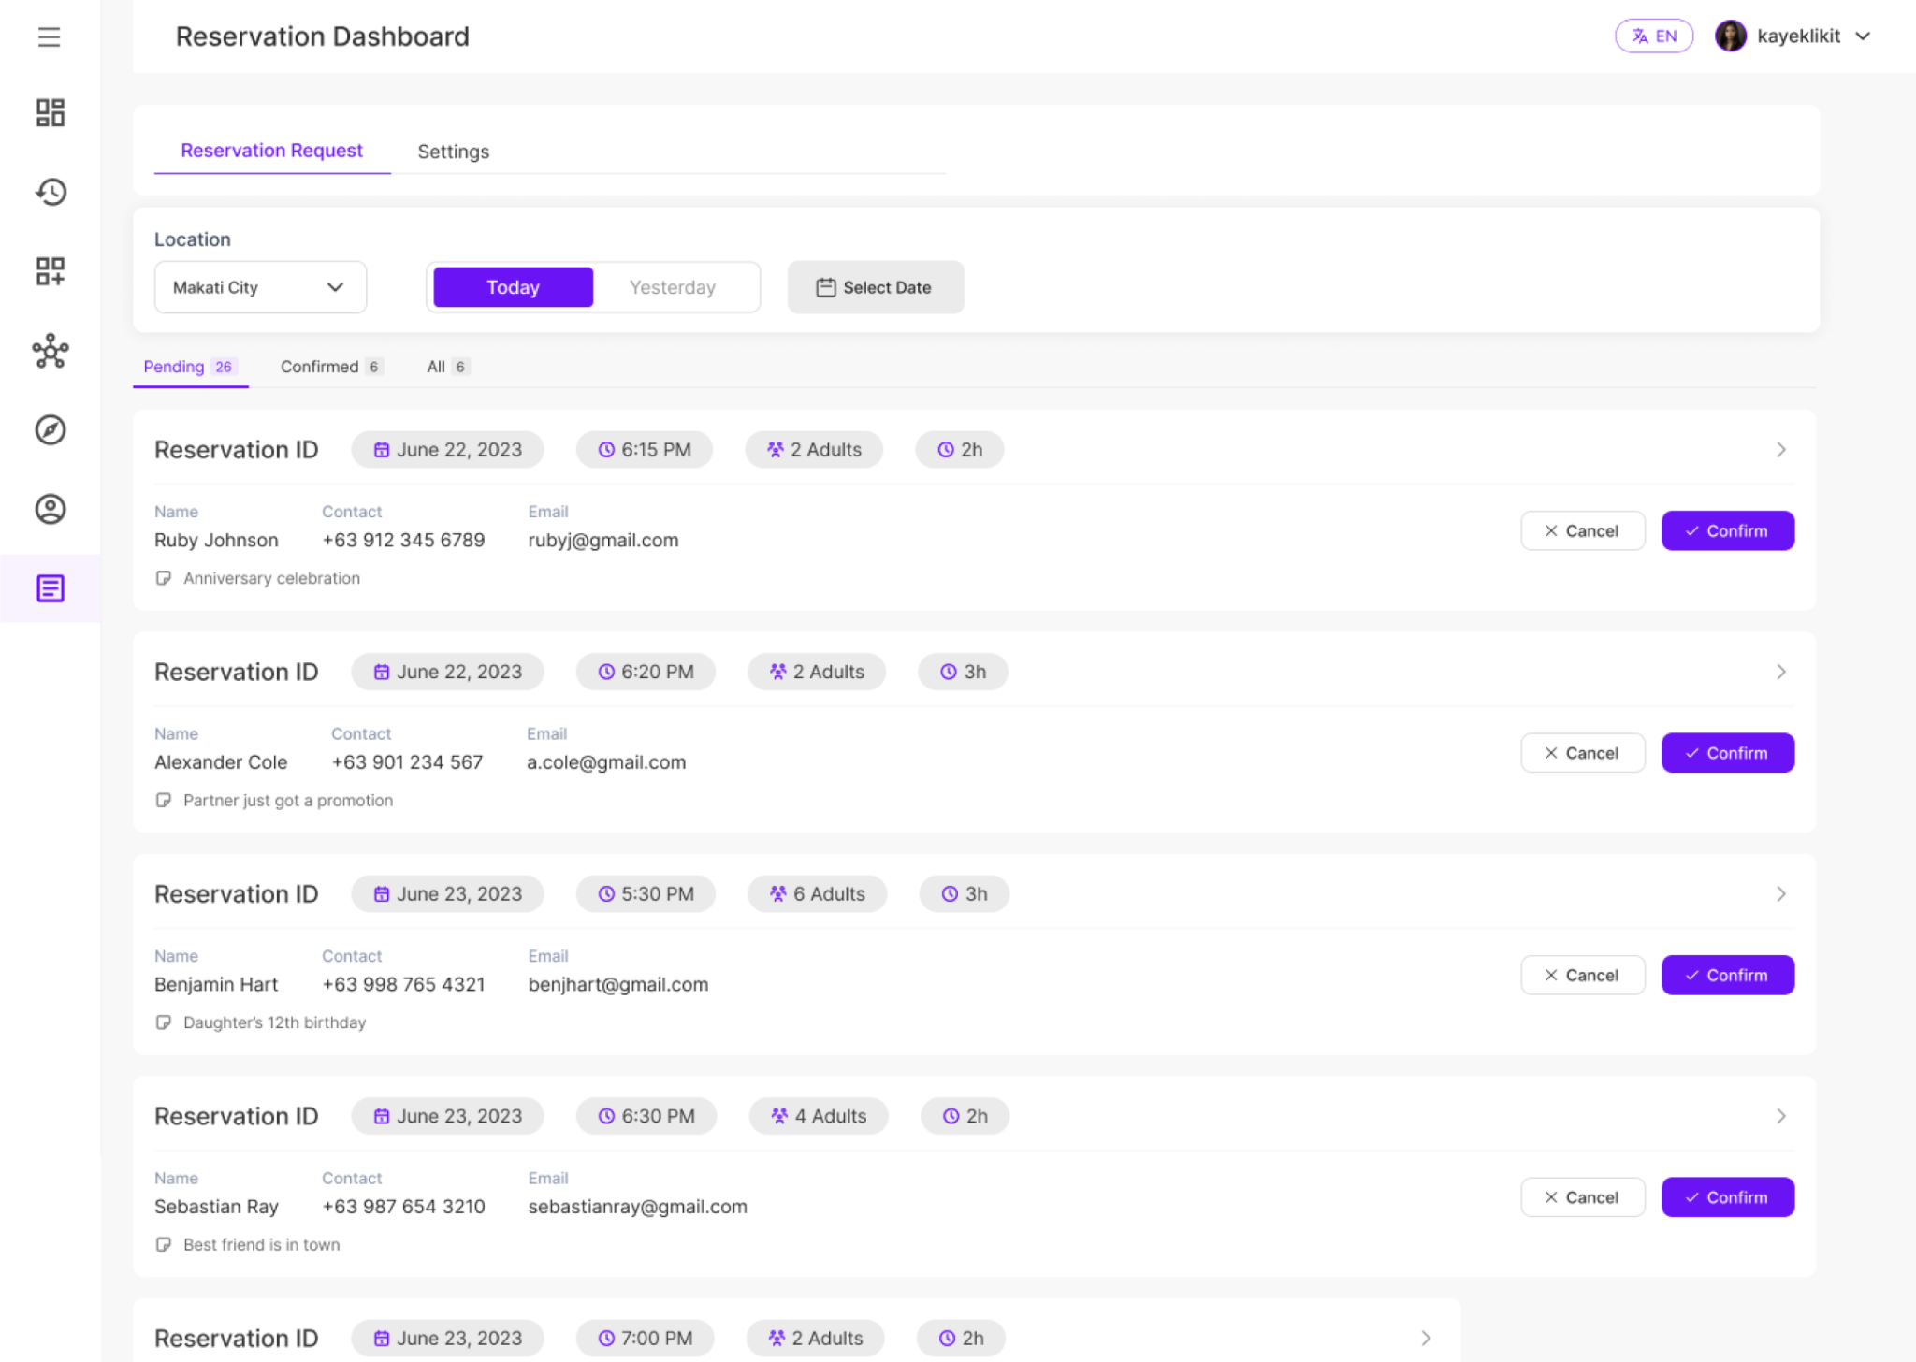Image resolution: width=1916 pixels, height=1362 pixels.
Task: Confirm Benjamin Hart's reservation
Action: tap(1727, 975)
